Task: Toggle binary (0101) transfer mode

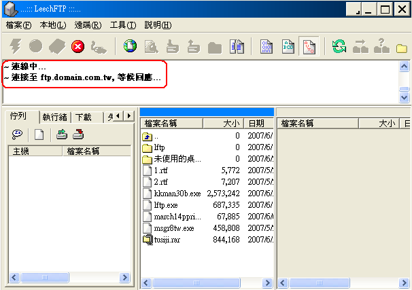Action: [x=267, y=47]
